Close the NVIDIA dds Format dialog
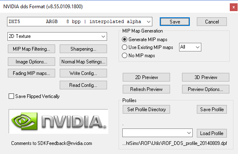 (x=233, y=7)
